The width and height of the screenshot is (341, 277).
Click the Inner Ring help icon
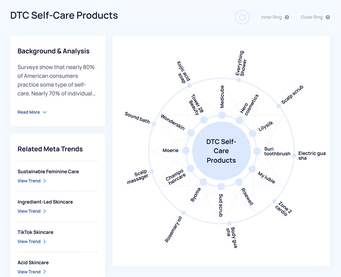click(287, 17)
